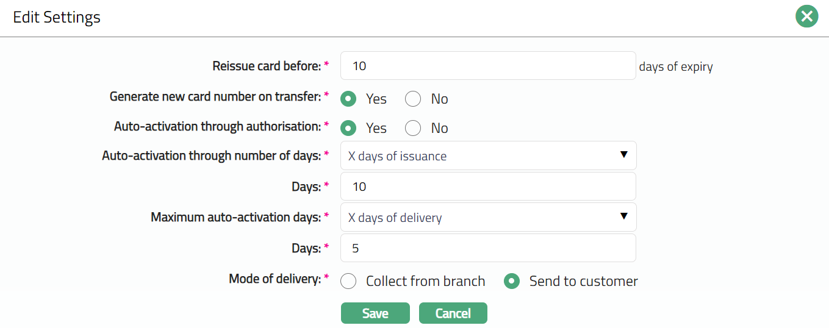Focus the Reissue card before input field
Screen dimensions: 829x328
coord(488,66)
